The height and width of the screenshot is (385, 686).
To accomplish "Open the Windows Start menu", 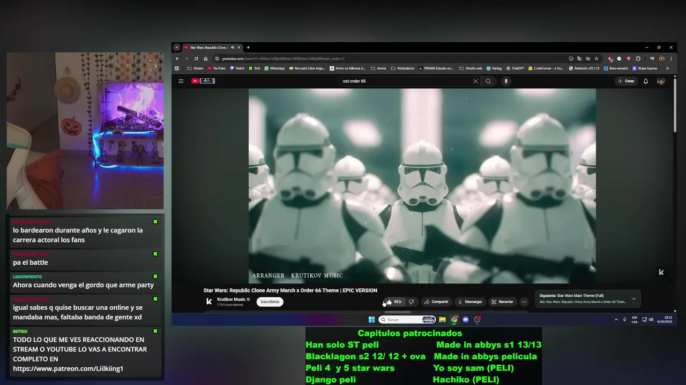I will [x=371, y=320].
